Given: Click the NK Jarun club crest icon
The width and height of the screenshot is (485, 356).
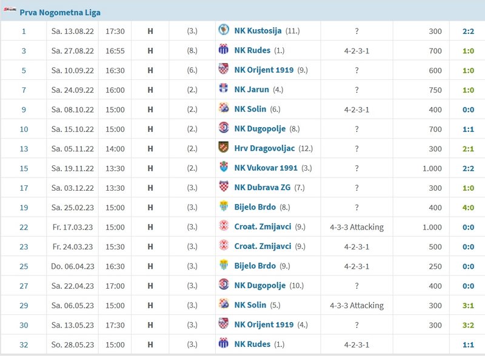Looking at the screenshot, I should (223, 88).
